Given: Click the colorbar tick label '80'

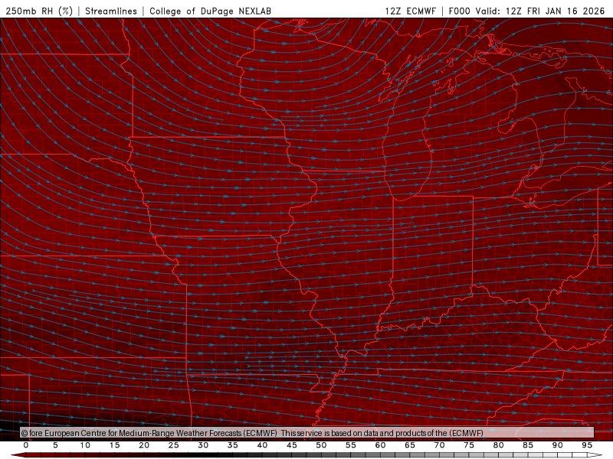Looking at the screenshot, I should click(x=498, y=445).
